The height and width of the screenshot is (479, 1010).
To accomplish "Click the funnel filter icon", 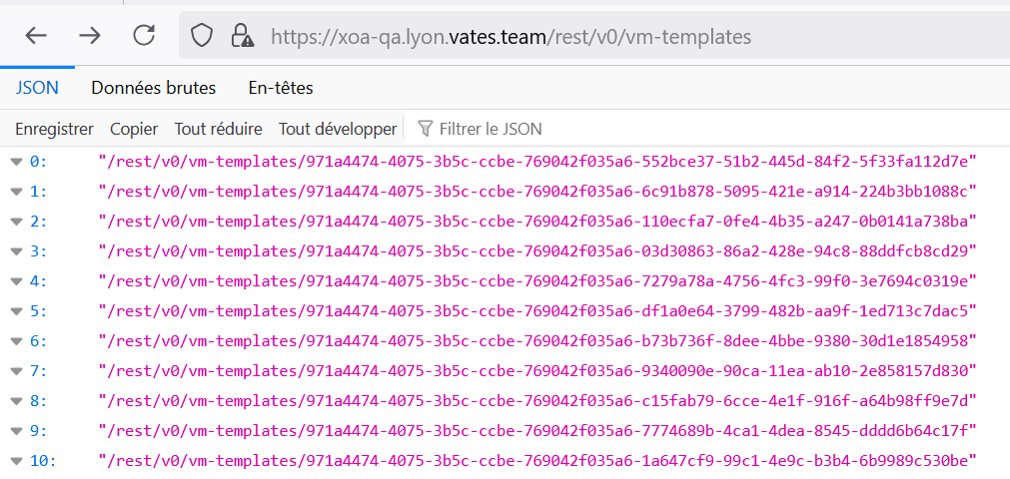I will click(426, 129).
